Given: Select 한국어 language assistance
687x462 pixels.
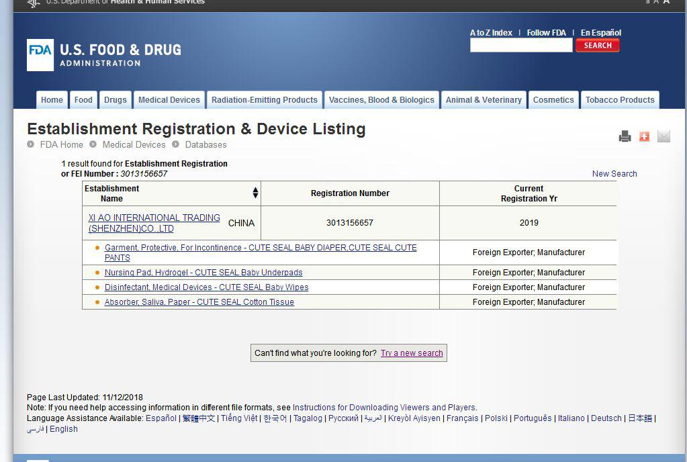Looking at the screenshot, I should [x=275, y=418].
